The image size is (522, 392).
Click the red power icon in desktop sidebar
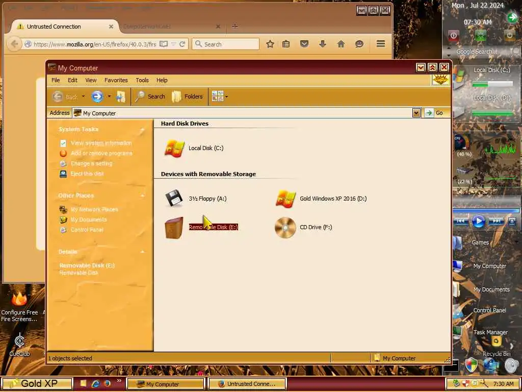click(x=453, y=35)
